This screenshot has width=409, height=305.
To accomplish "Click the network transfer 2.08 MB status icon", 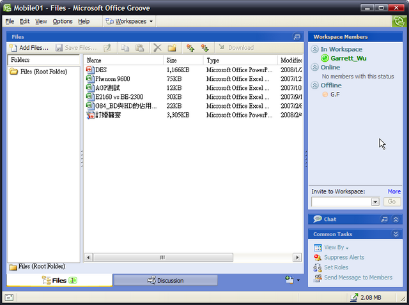I will [x=354, y=297].
